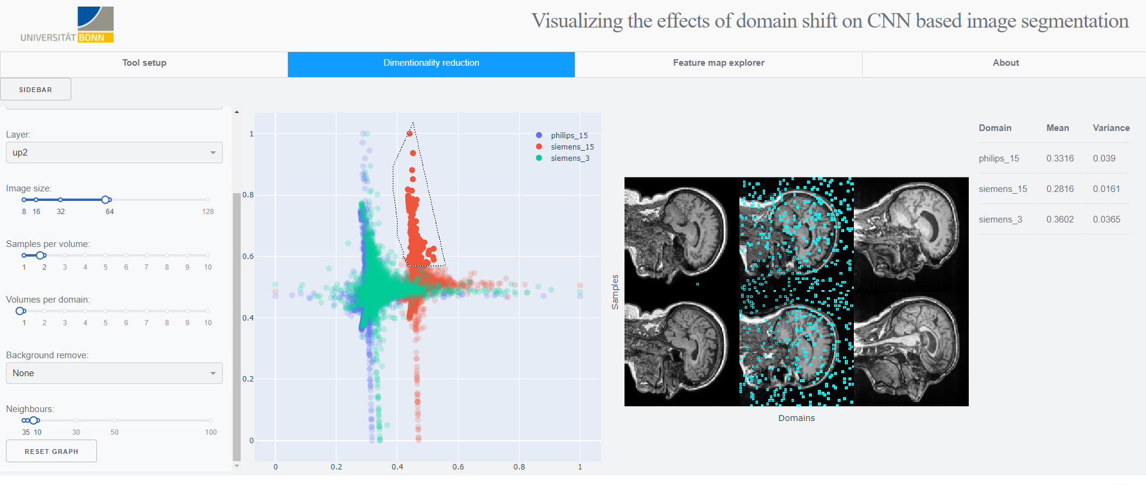Set Samples per volume slider to 5
Viewport: 1146px width, 485px height.
(105, 255)
